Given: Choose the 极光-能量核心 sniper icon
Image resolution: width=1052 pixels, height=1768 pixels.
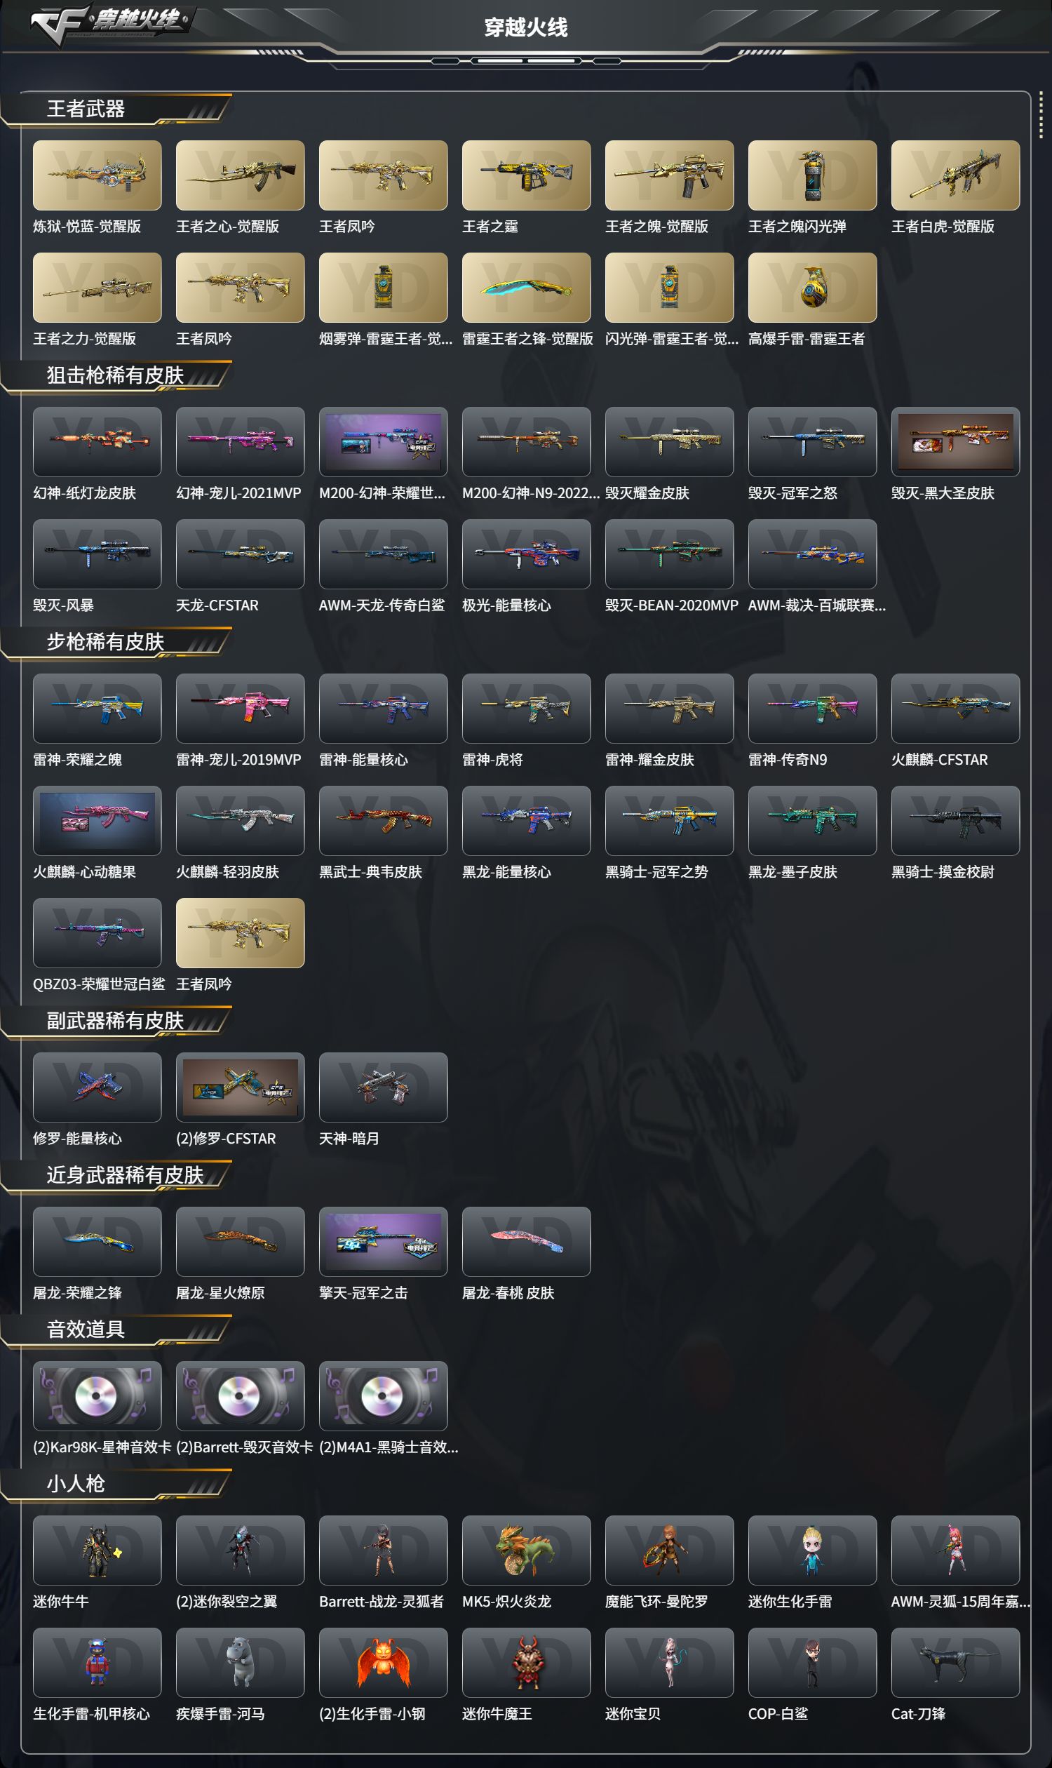Looking at the screenshot, I should [526, 554].
